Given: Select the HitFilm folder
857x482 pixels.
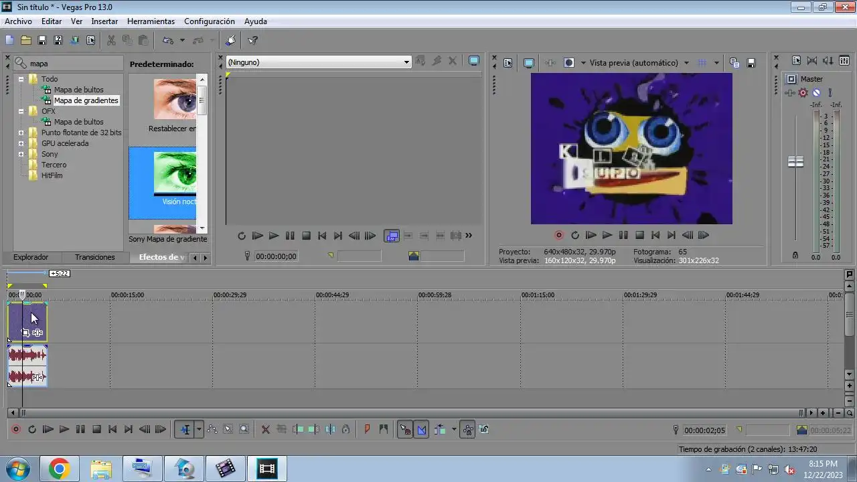Looking at the screenshot, I should tap(52, 175).
